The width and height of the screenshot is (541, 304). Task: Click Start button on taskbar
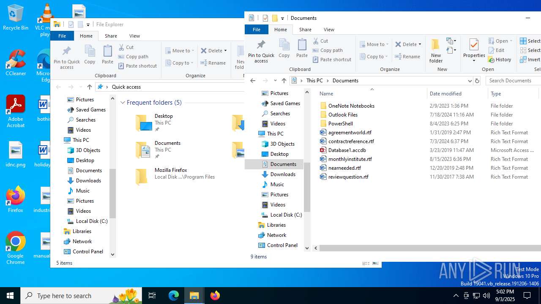(10, 296)
